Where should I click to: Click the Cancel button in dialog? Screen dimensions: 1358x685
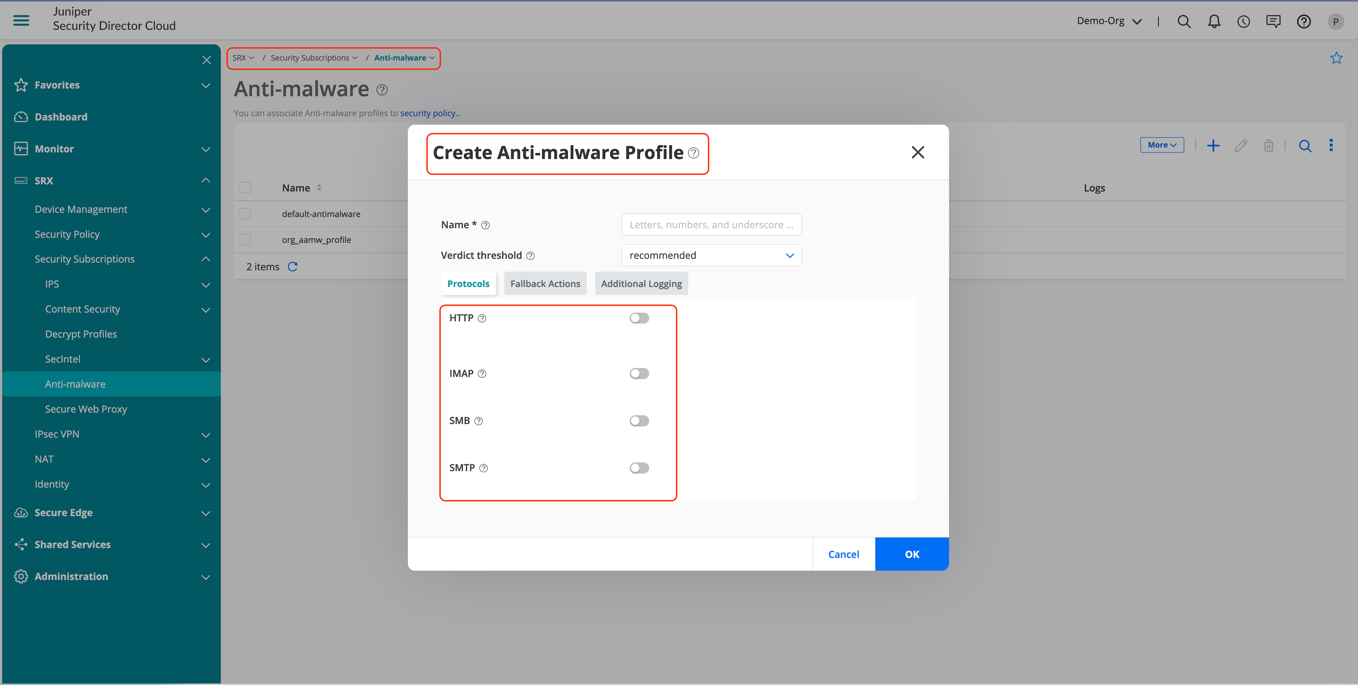pos(843,554)
